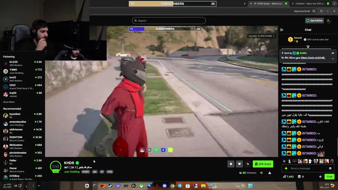Send message with green Chat button
Viewport: 338px width, 190px height.
point(330,177)
